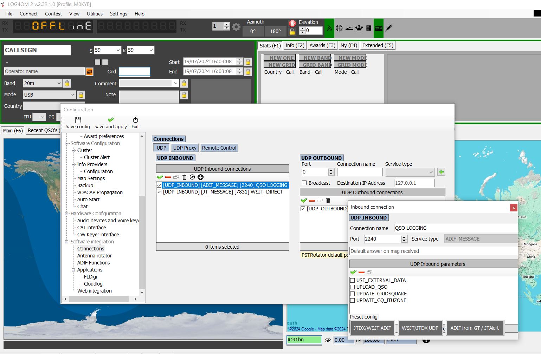Check all UDP Inbound connections green checkmark

pyautogui.click(x=160, y=177)
